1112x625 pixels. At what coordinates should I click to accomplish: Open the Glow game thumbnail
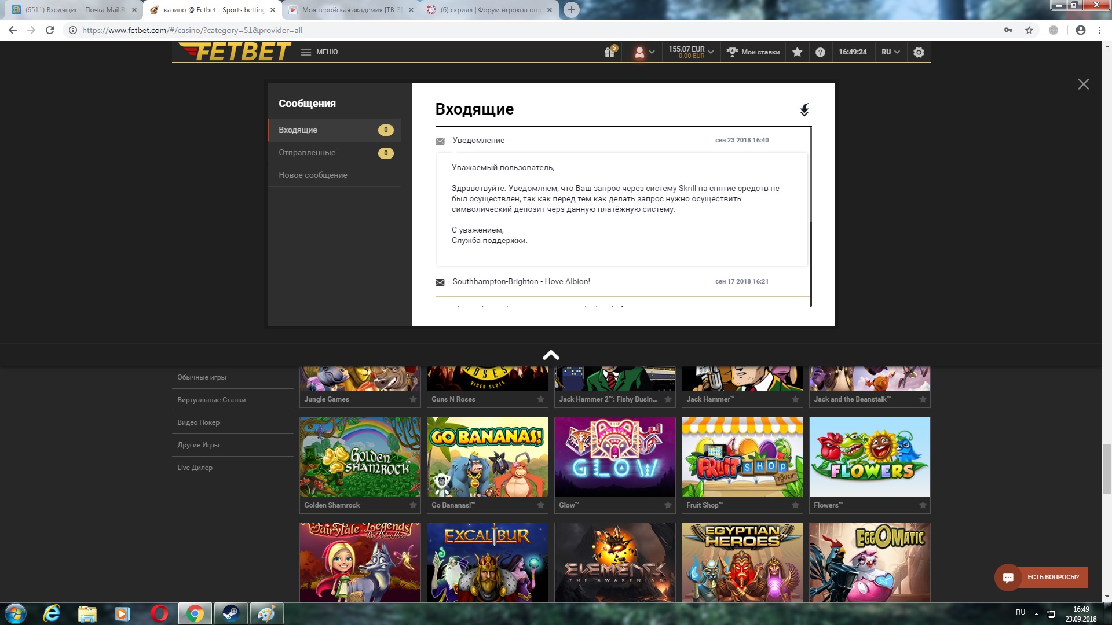pyautogui.click(x=614, y=457)
